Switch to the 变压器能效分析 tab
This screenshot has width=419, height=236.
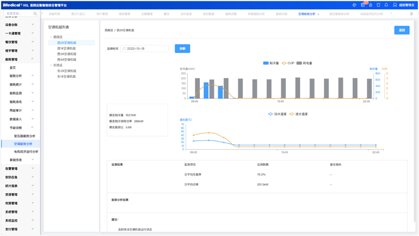click(339, 14)
